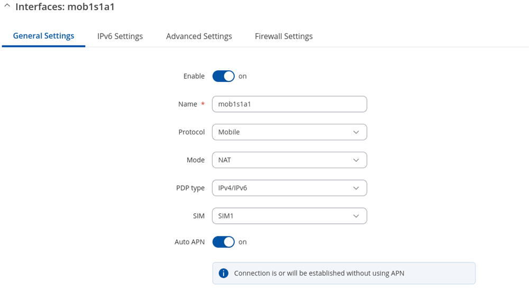
Task: Collapse the Interfaces: mob1s1a1 section chevron
Action: (7, 6)
